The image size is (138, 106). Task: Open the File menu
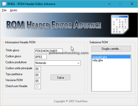point(4,10)
